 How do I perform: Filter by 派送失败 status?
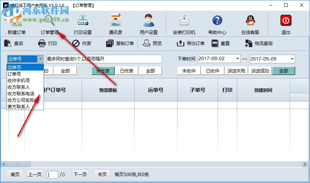click(x=236, y=71)
